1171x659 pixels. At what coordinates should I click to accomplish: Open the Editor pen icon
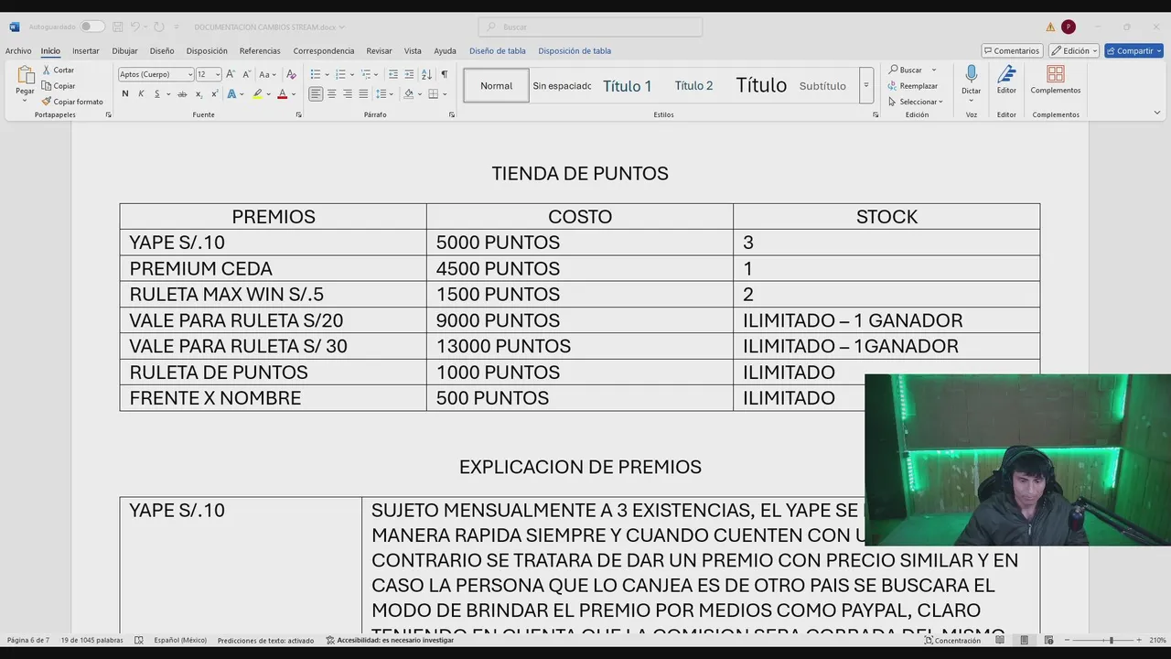point(1006,73)
